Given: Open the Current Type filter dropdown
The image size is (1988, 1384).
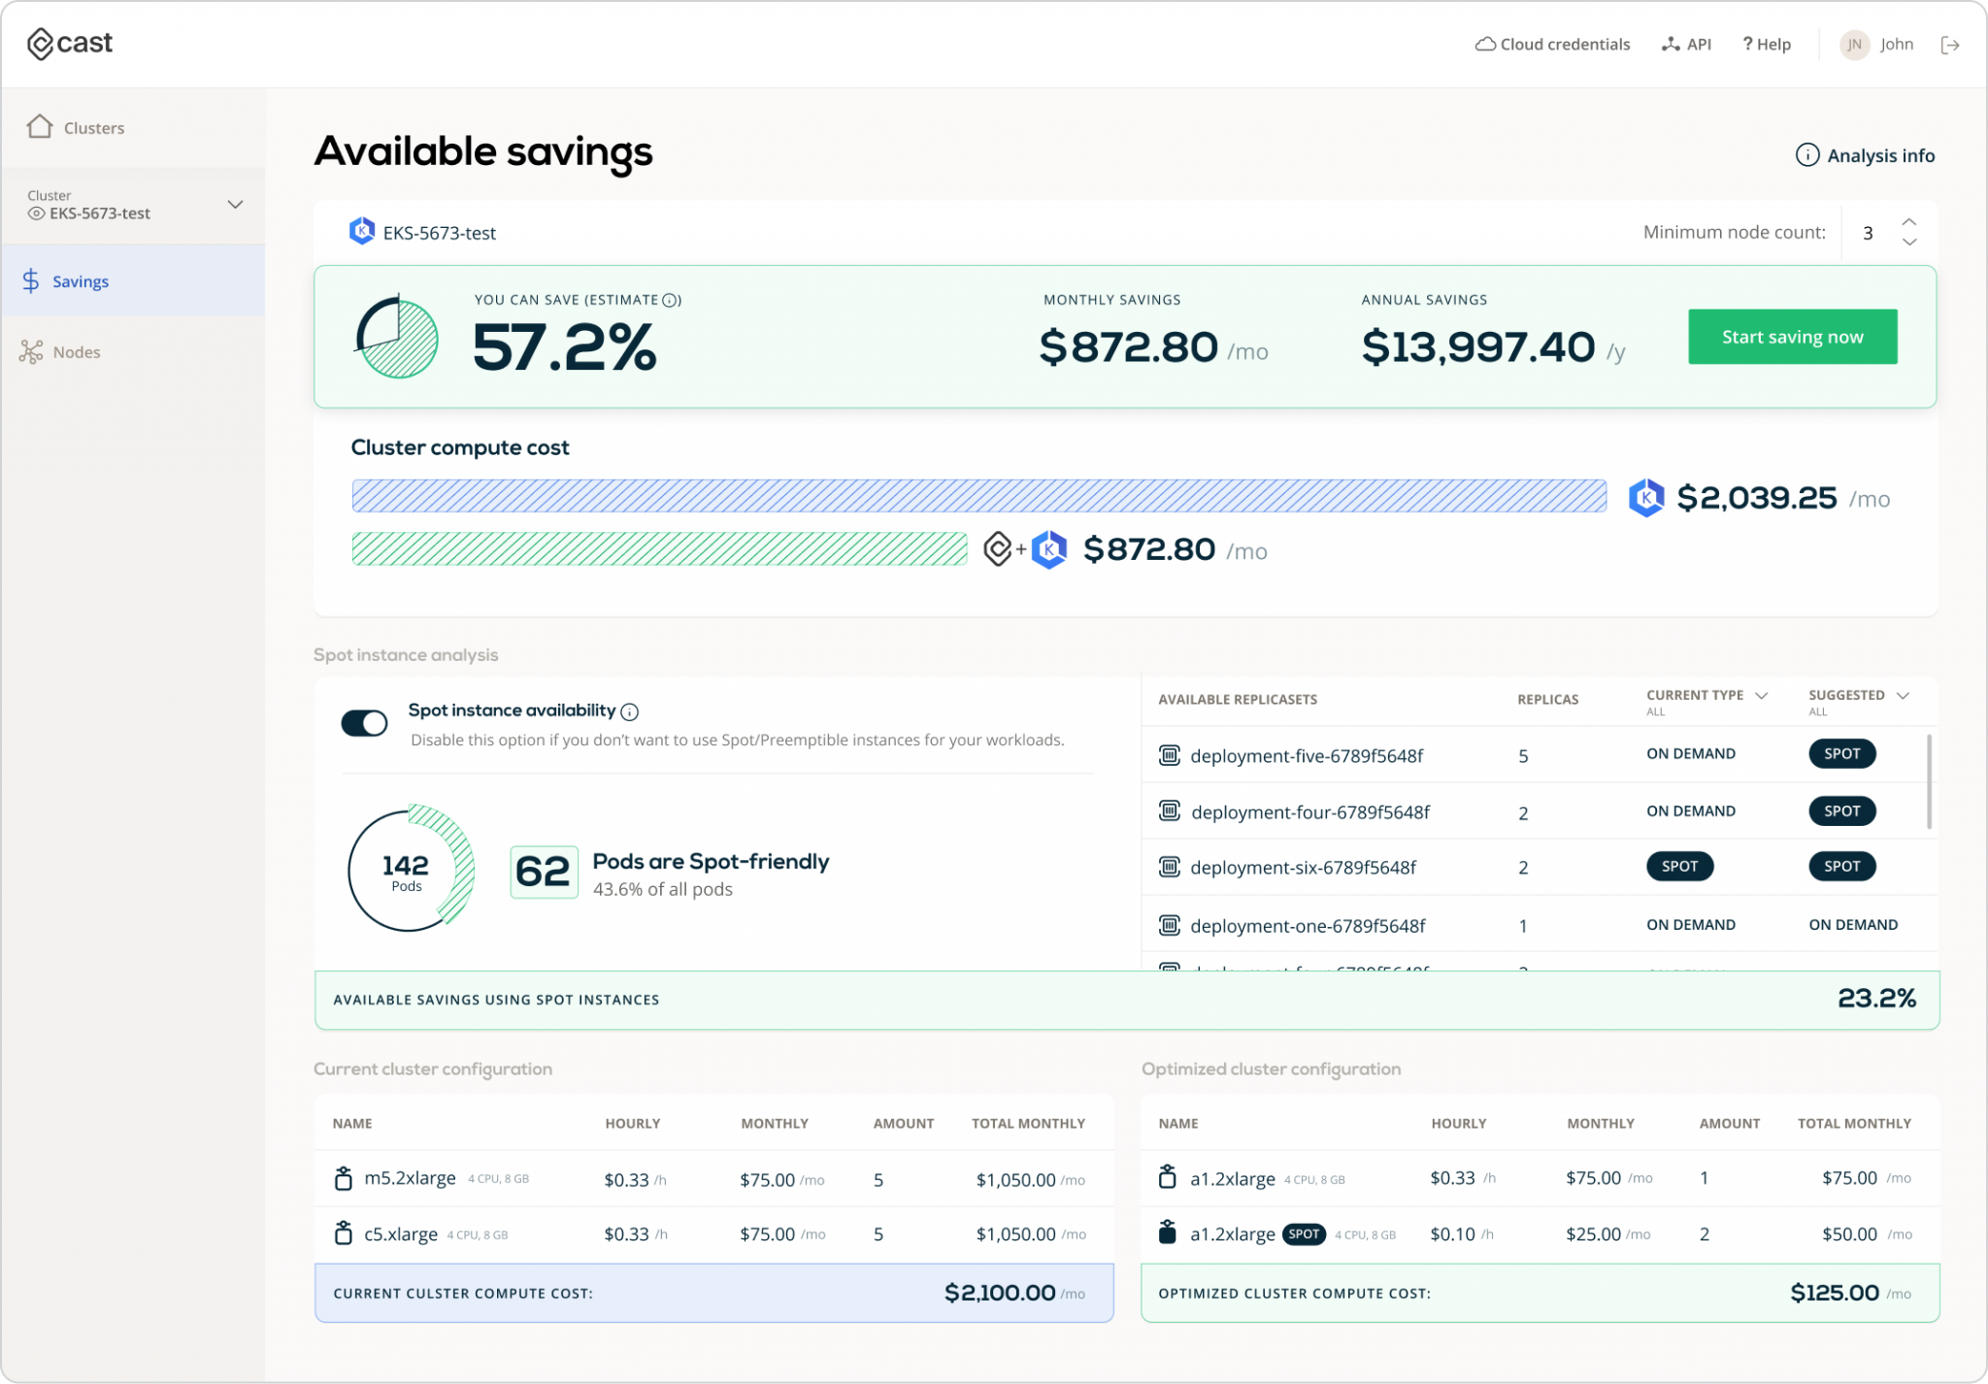Looking at the screenshot, I should coord(1762,696).
